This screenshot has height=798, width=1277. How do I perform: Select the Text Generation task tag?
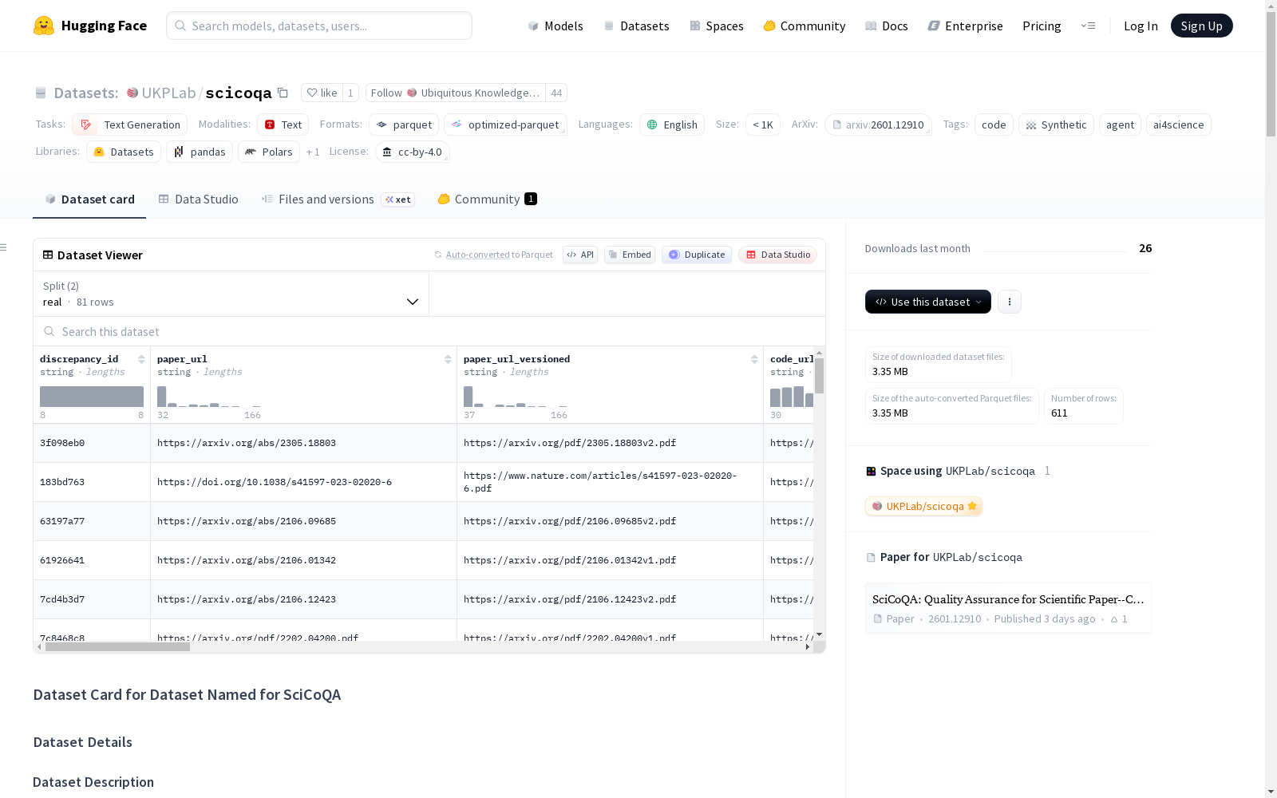[130, 124]
